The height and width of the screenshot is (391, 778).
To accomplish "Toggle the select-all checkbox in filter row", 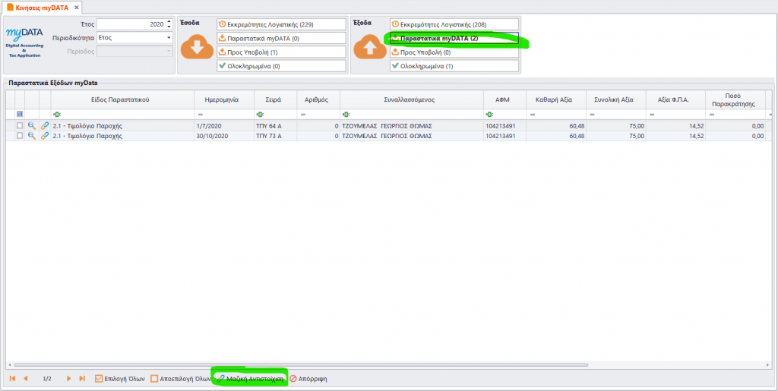I will point(20,115).
